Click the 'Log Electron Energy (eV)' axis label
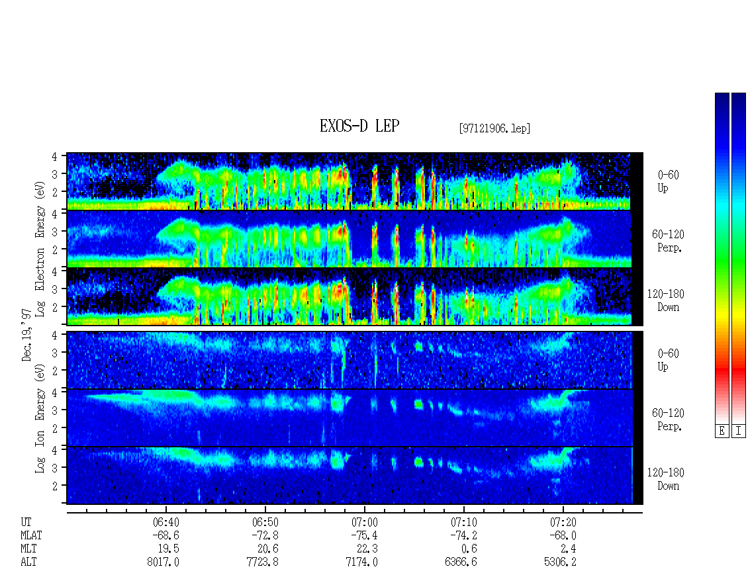This screenshot has height=579, width=748. [x=40, y=248]
